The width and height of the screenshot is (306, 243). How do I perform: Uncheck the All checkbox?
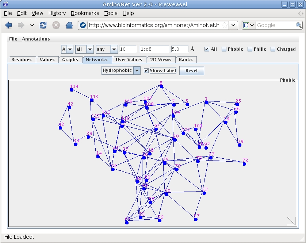coord(207,49)
